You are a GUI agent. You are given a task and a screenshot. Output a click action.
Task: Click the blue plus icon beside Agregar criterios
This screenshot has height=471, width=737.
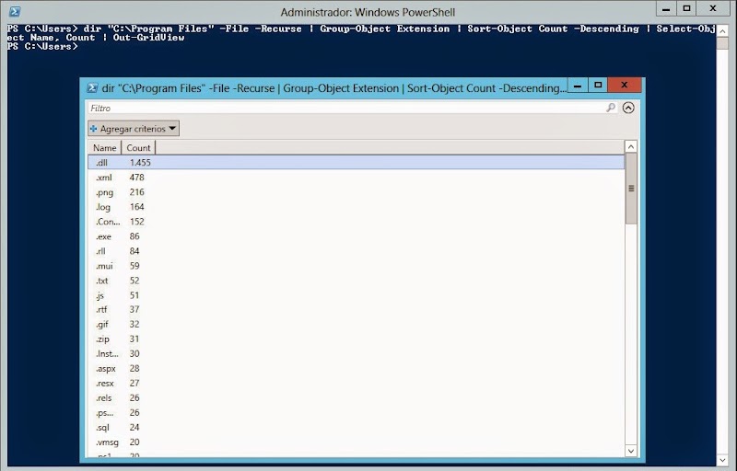click(93, 129)
